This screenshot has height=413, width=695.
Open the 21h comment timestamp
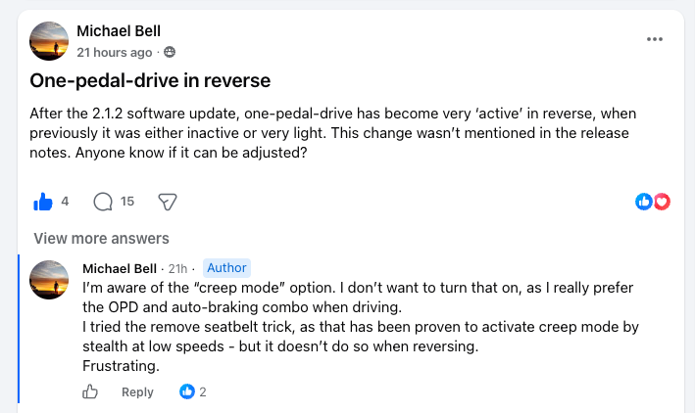pyautogui.click(x=177, y=269)
